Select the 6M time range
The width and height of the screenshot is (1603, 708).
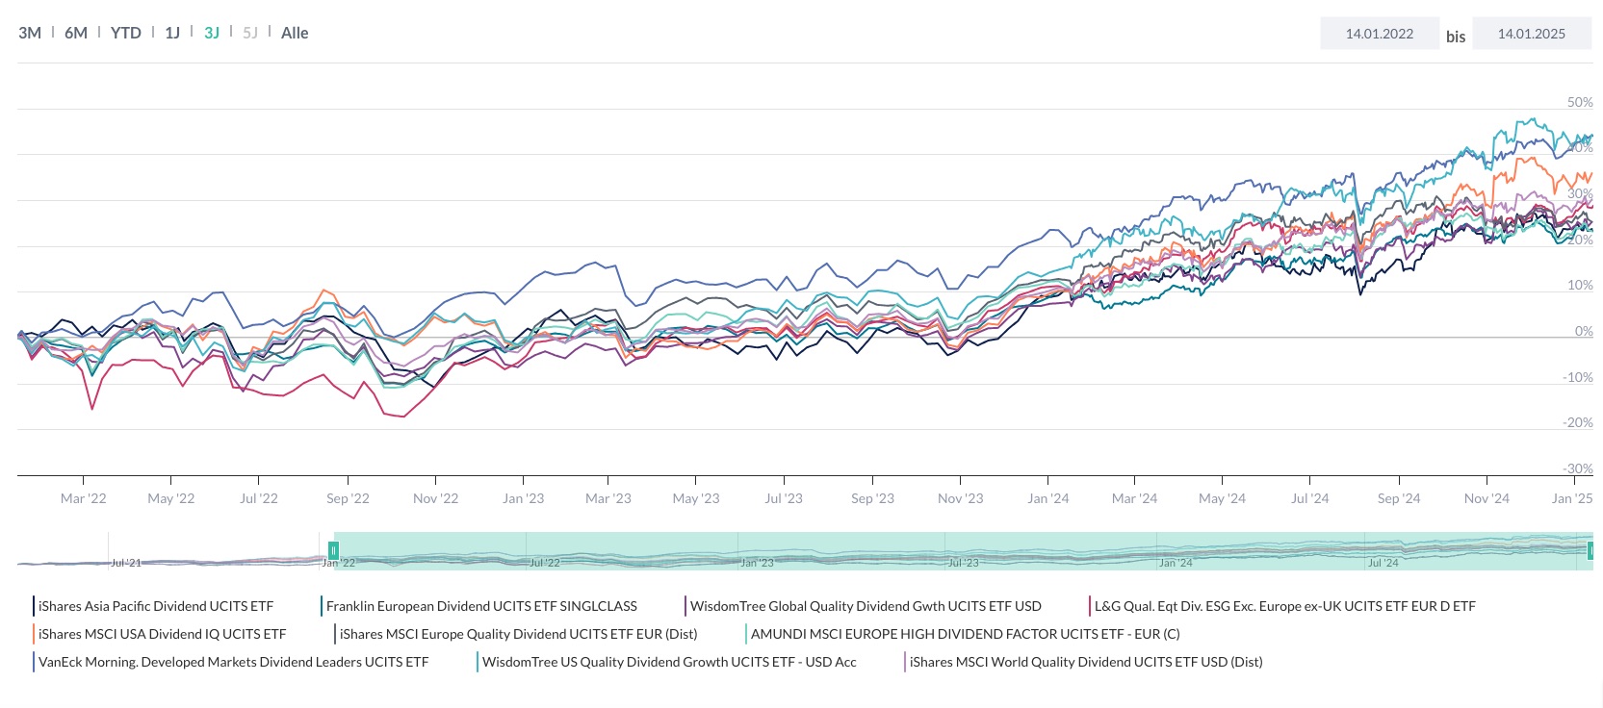coord(75,32)
